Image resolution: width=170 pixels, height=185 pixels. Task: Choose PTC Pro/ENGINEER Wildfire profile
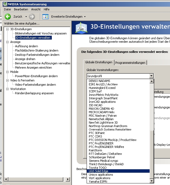click(118, 147)
